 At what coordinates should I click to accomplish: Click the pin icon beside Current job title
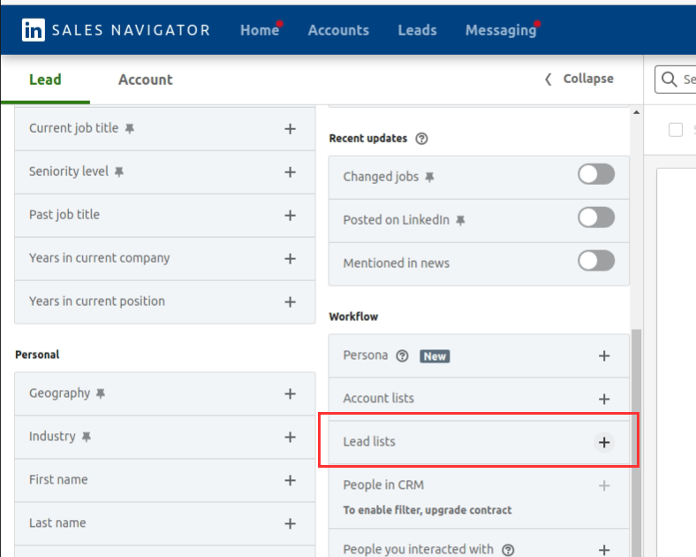tap(130, 128)
